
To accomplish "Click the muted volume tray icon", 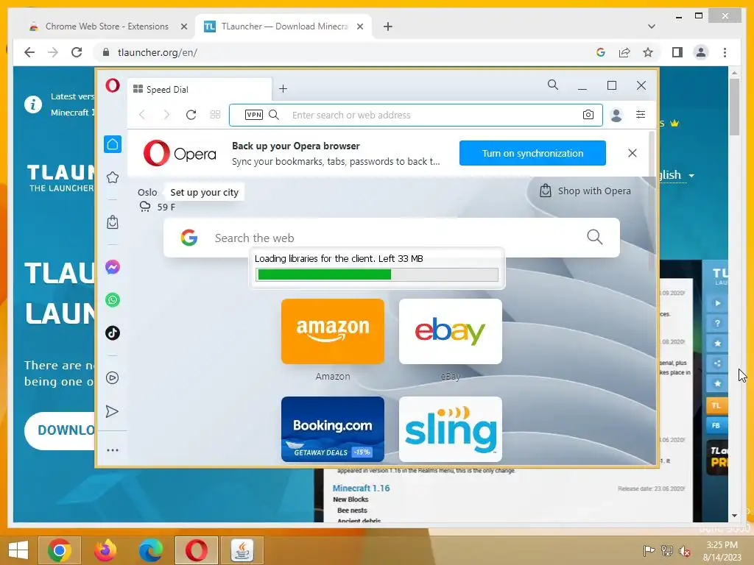I will pos(685,550).
